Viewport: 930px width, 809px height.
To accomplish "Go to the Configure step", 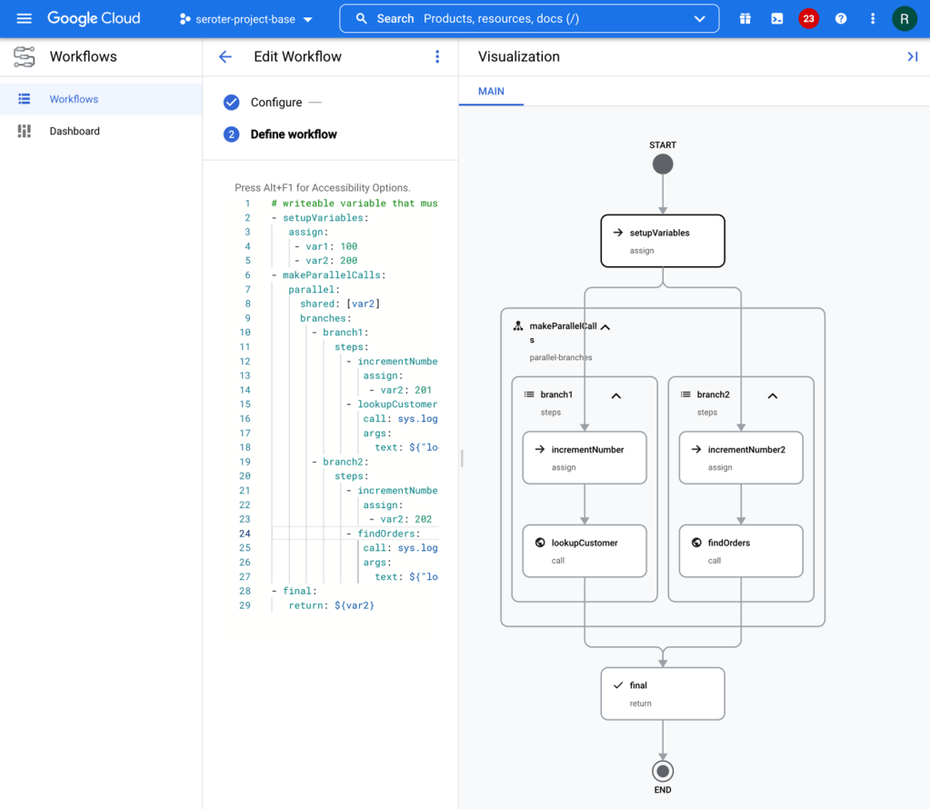I will (275, 102).
